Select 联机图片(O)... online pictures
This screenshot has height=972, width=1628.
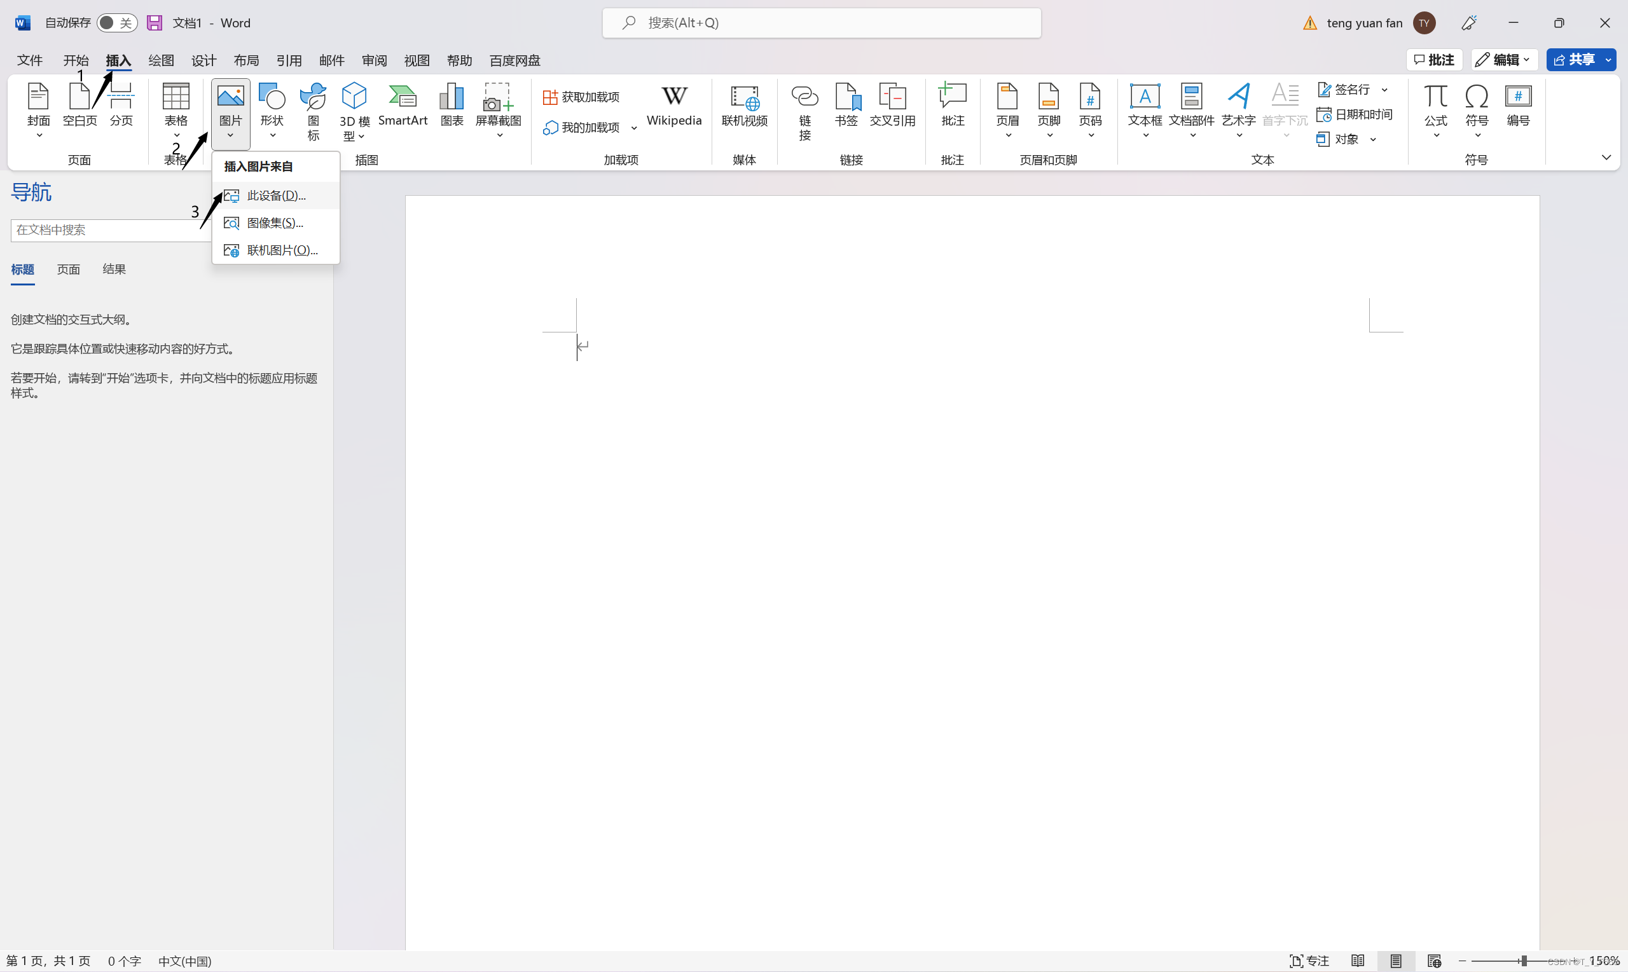(x=276, y=250)
